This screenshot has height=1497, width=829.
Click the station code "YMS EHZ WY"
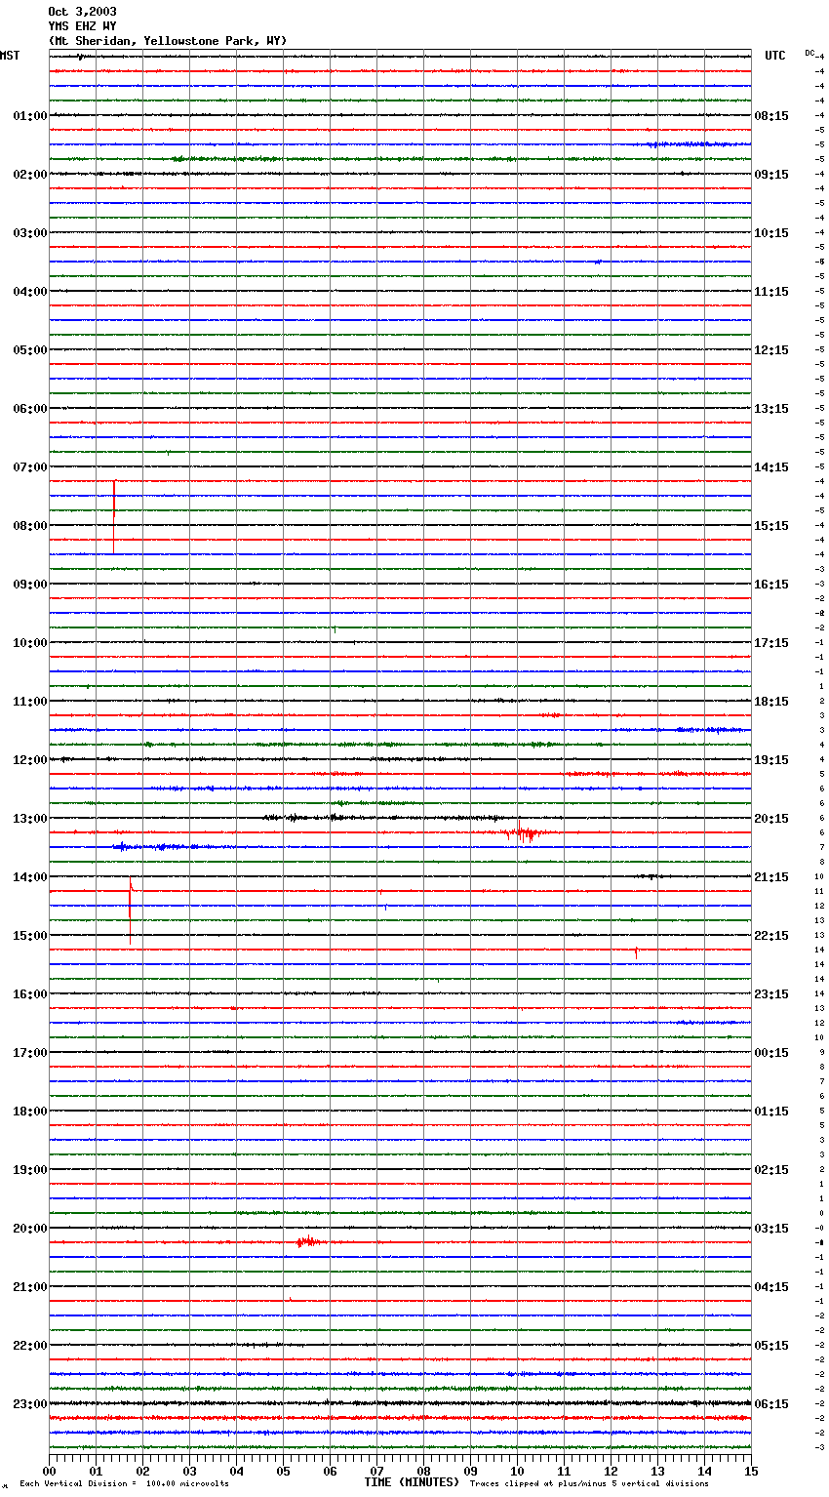click(x=83, y=26)
